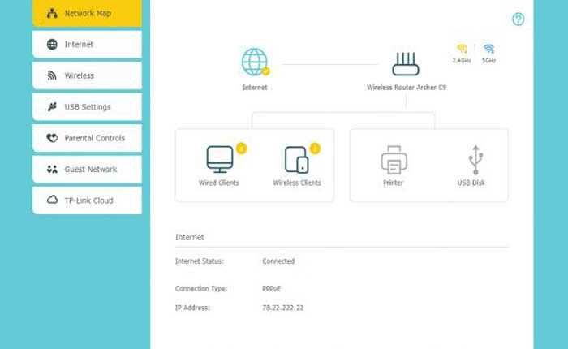The height and width of the screenshot is (349, 568).
Task: Open help via the question mark icon
Action: pyautogui.click(x=518, y=19)
